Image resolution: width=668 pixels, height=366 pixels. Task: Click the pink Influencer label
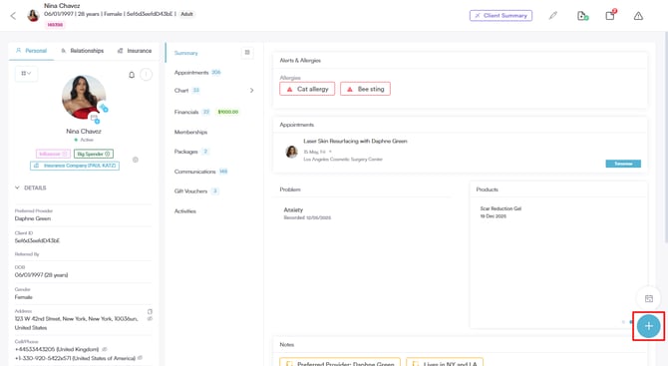pos(53,154)
